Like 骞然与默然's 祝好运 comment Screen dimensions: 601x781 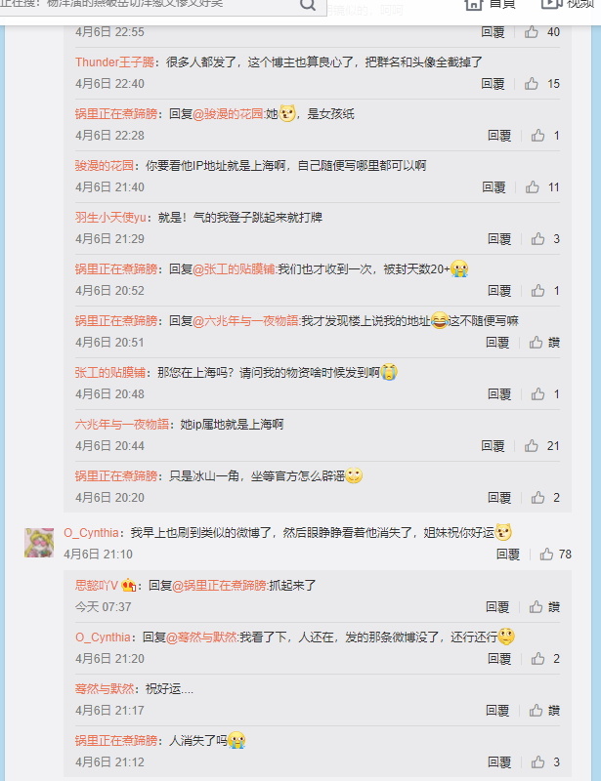point(537,711)
